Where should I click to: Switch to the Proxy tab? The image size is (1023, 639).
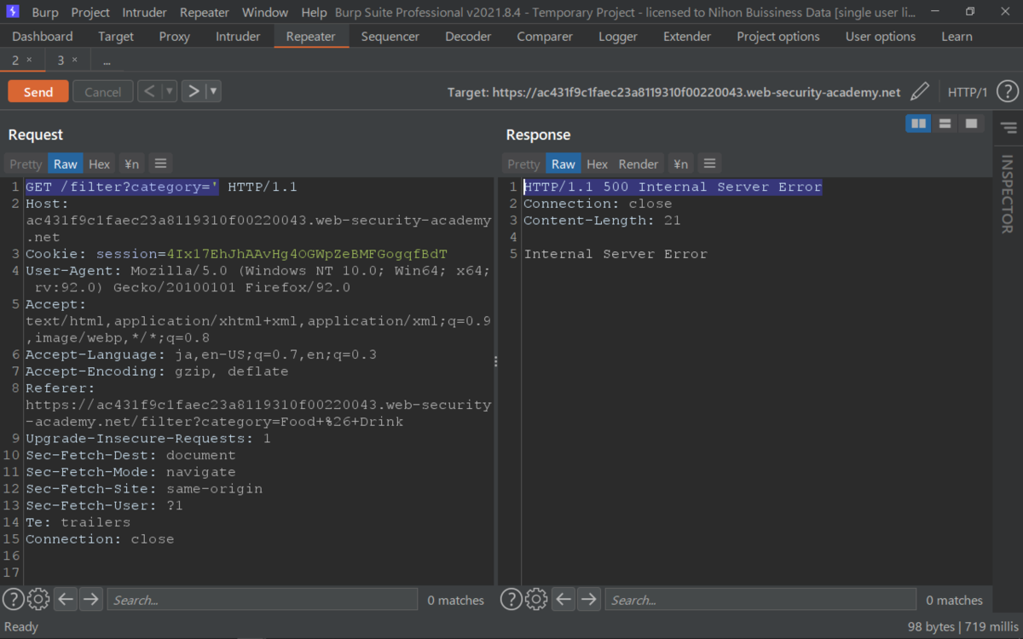click(x=175, y=37)
